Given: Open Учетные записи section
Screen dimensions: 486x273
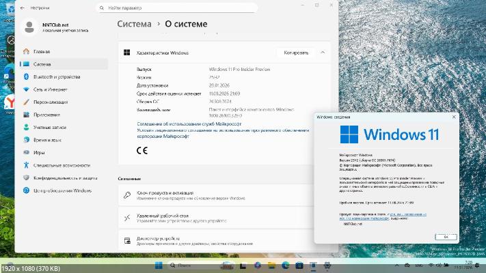Looking at the screenshot, I should tap(50, 127).
